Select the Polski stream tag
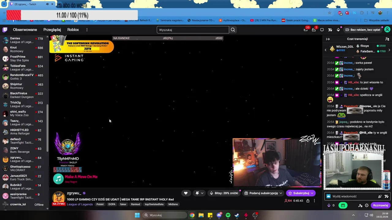The width and height of the screenshot is (392, 220). pyautogui.click(x=100, y=204)
